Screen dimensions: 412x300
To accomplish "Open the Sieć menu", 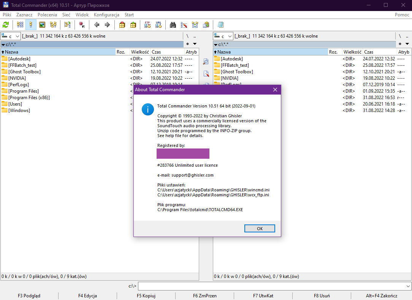I will pyautogui.click(x=66, y=15).
